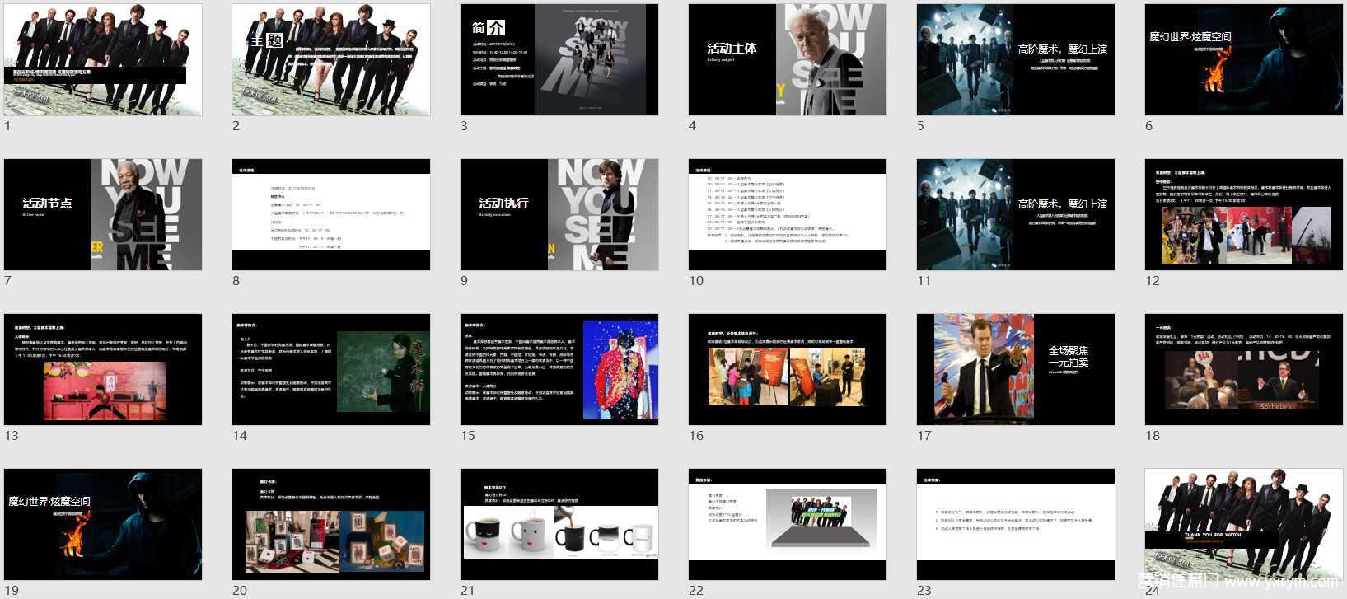Select slide 11 thumbnail
The width and height of the screenshot is (1347, 599).
(x=1016, y=214)
